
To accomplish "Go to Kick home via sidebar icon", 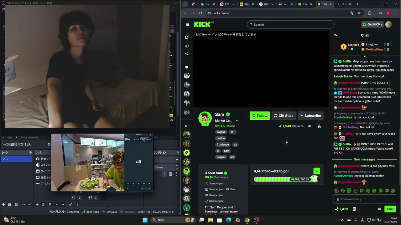I will tap(187, 37).
